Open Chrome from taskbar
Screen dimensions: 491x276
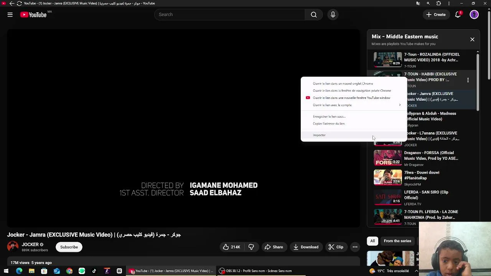pyautogui.click(x=69, y=271)
